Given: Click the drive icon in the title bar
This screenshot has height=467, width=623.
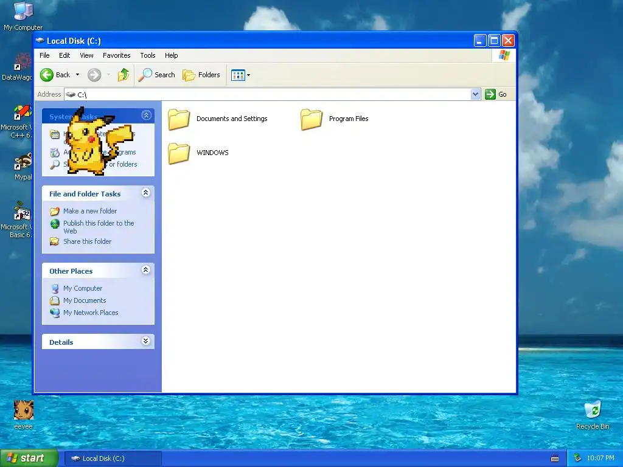Looking at the screenshot, I should (40, 41).
